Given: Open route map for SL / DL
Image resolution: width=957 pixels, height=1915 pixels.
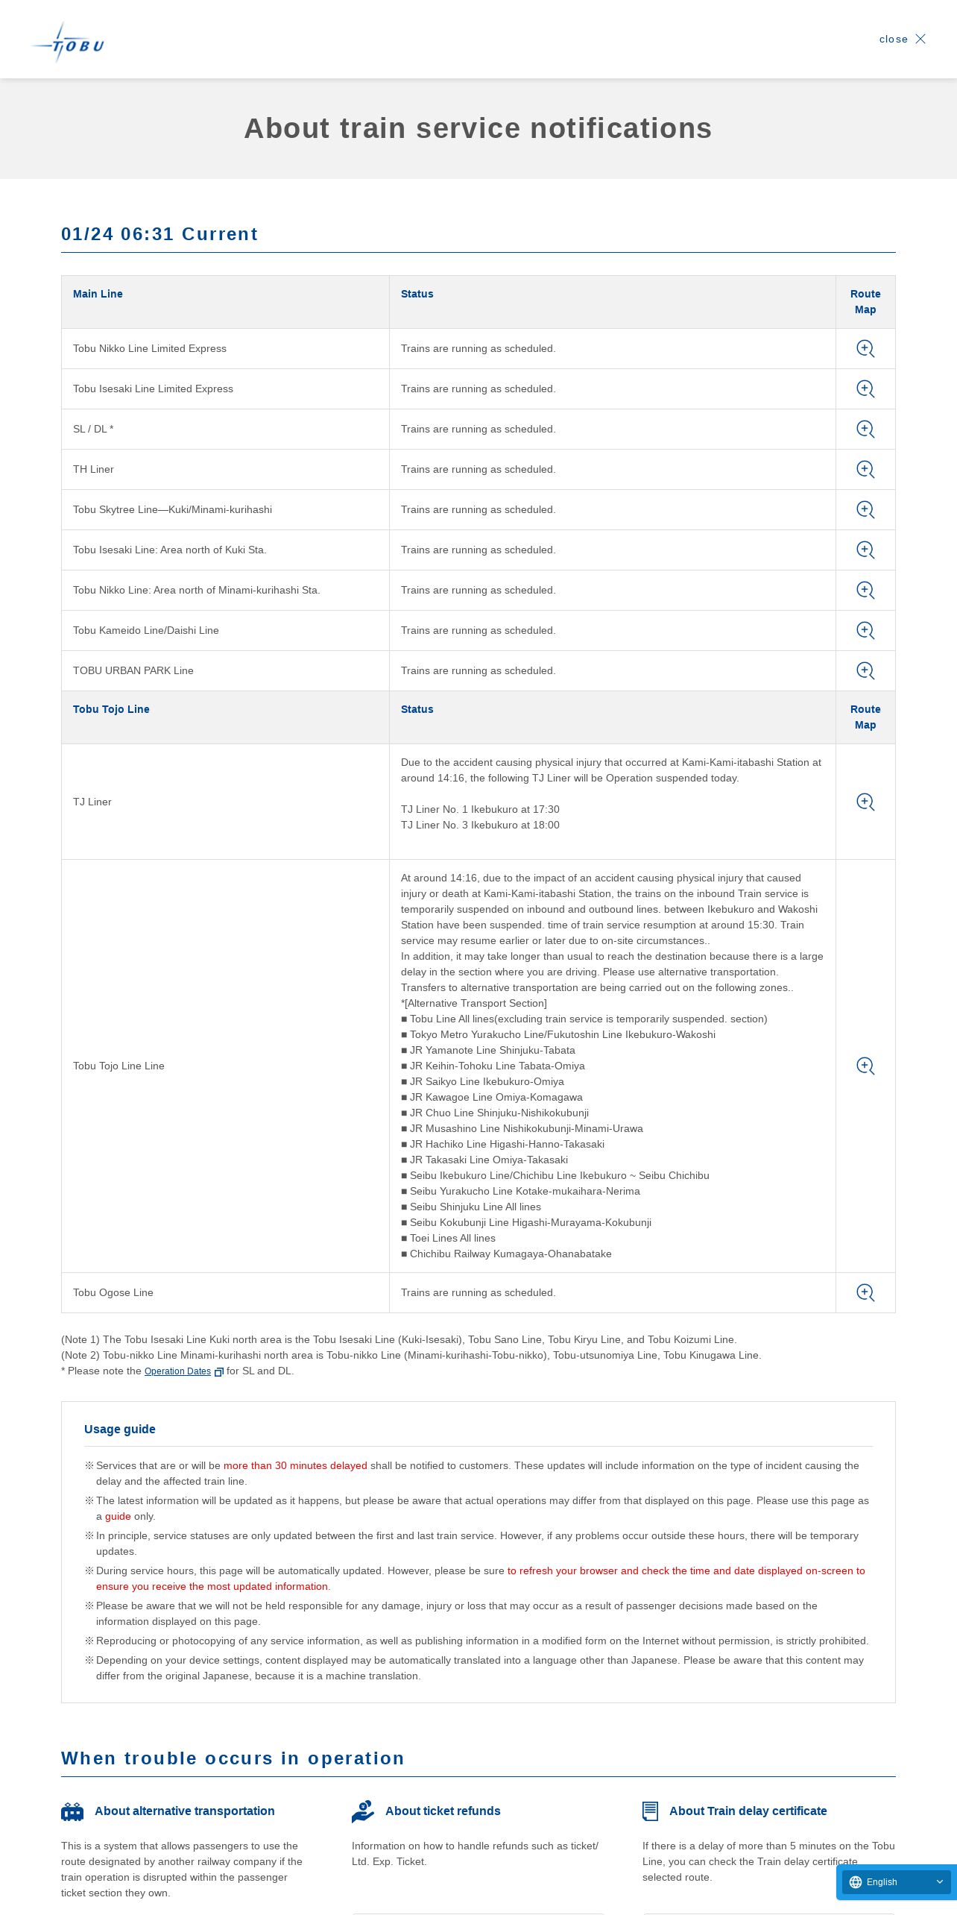Looking at the screenshot, I should (865, 429).
